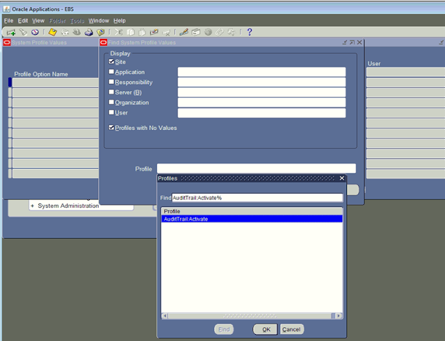445x341 pixels.
Task: Open Window Help question mark icon
Action: [250, 32]
